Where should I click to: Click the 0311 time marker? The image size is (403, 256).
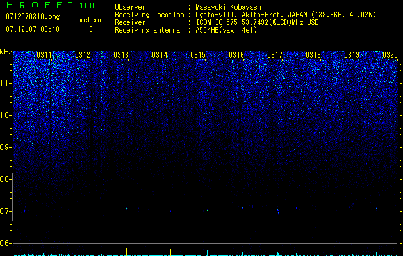pos(44,55)
